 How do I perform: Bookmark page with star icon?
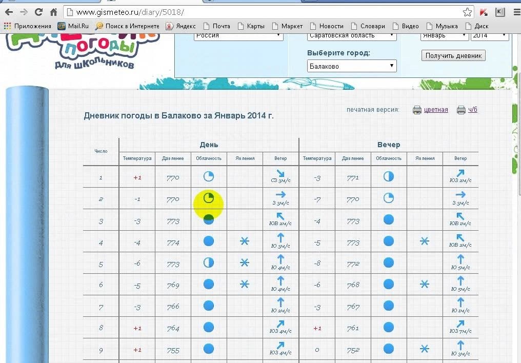[467, 12]
